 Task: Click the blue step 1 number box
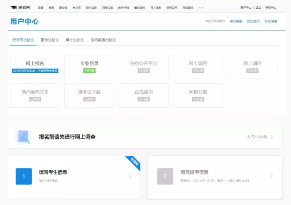pyautogui.click(x=24, y=176)
